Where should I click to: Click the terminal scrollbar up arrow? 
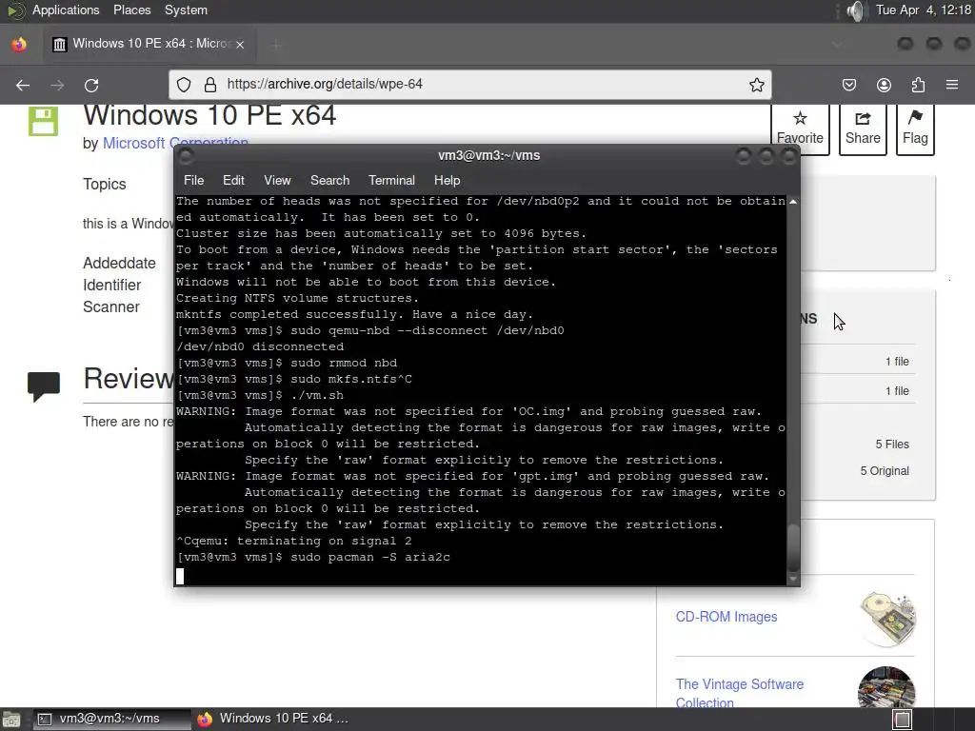[x=793, y=202]
